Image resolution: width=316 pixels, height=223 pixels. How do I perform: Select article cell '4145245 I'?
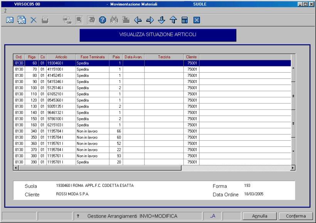(61, 76)
